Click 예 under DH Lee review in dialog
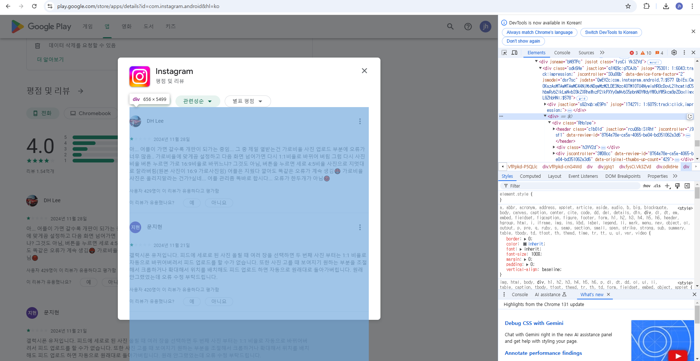Image resolution: width=700 pixels, height=361 pixels. 192,203
